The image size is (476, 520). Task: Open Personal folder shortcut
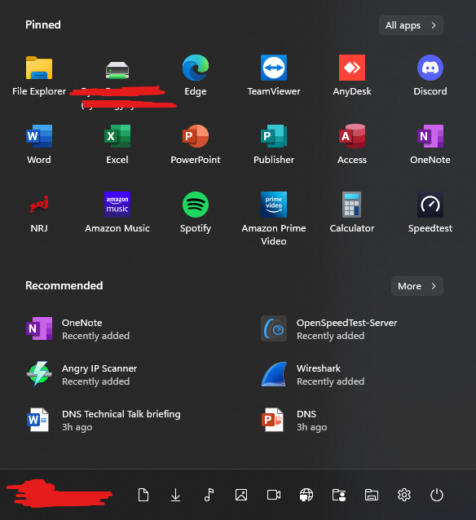339,495
